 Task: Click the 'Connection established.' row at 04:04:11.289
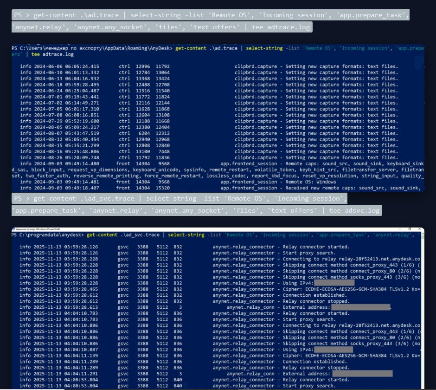click(183, 362)
